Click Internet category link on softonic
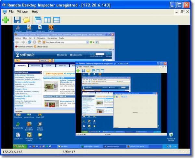 [19, 106]
